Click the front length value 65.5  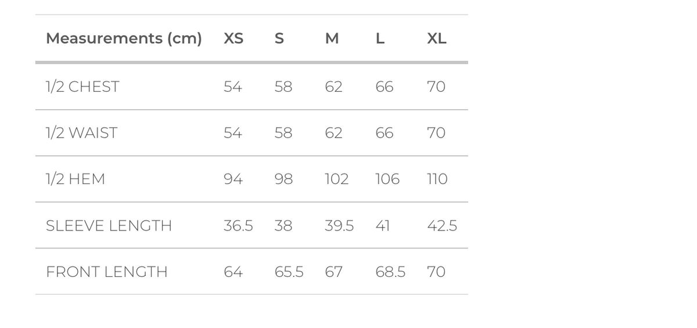click(x=289, y=272)
